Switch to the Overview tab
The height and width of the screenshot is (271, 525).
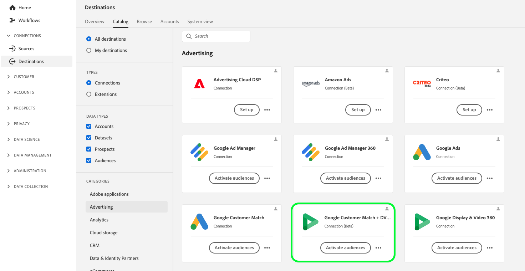point(95,21)
